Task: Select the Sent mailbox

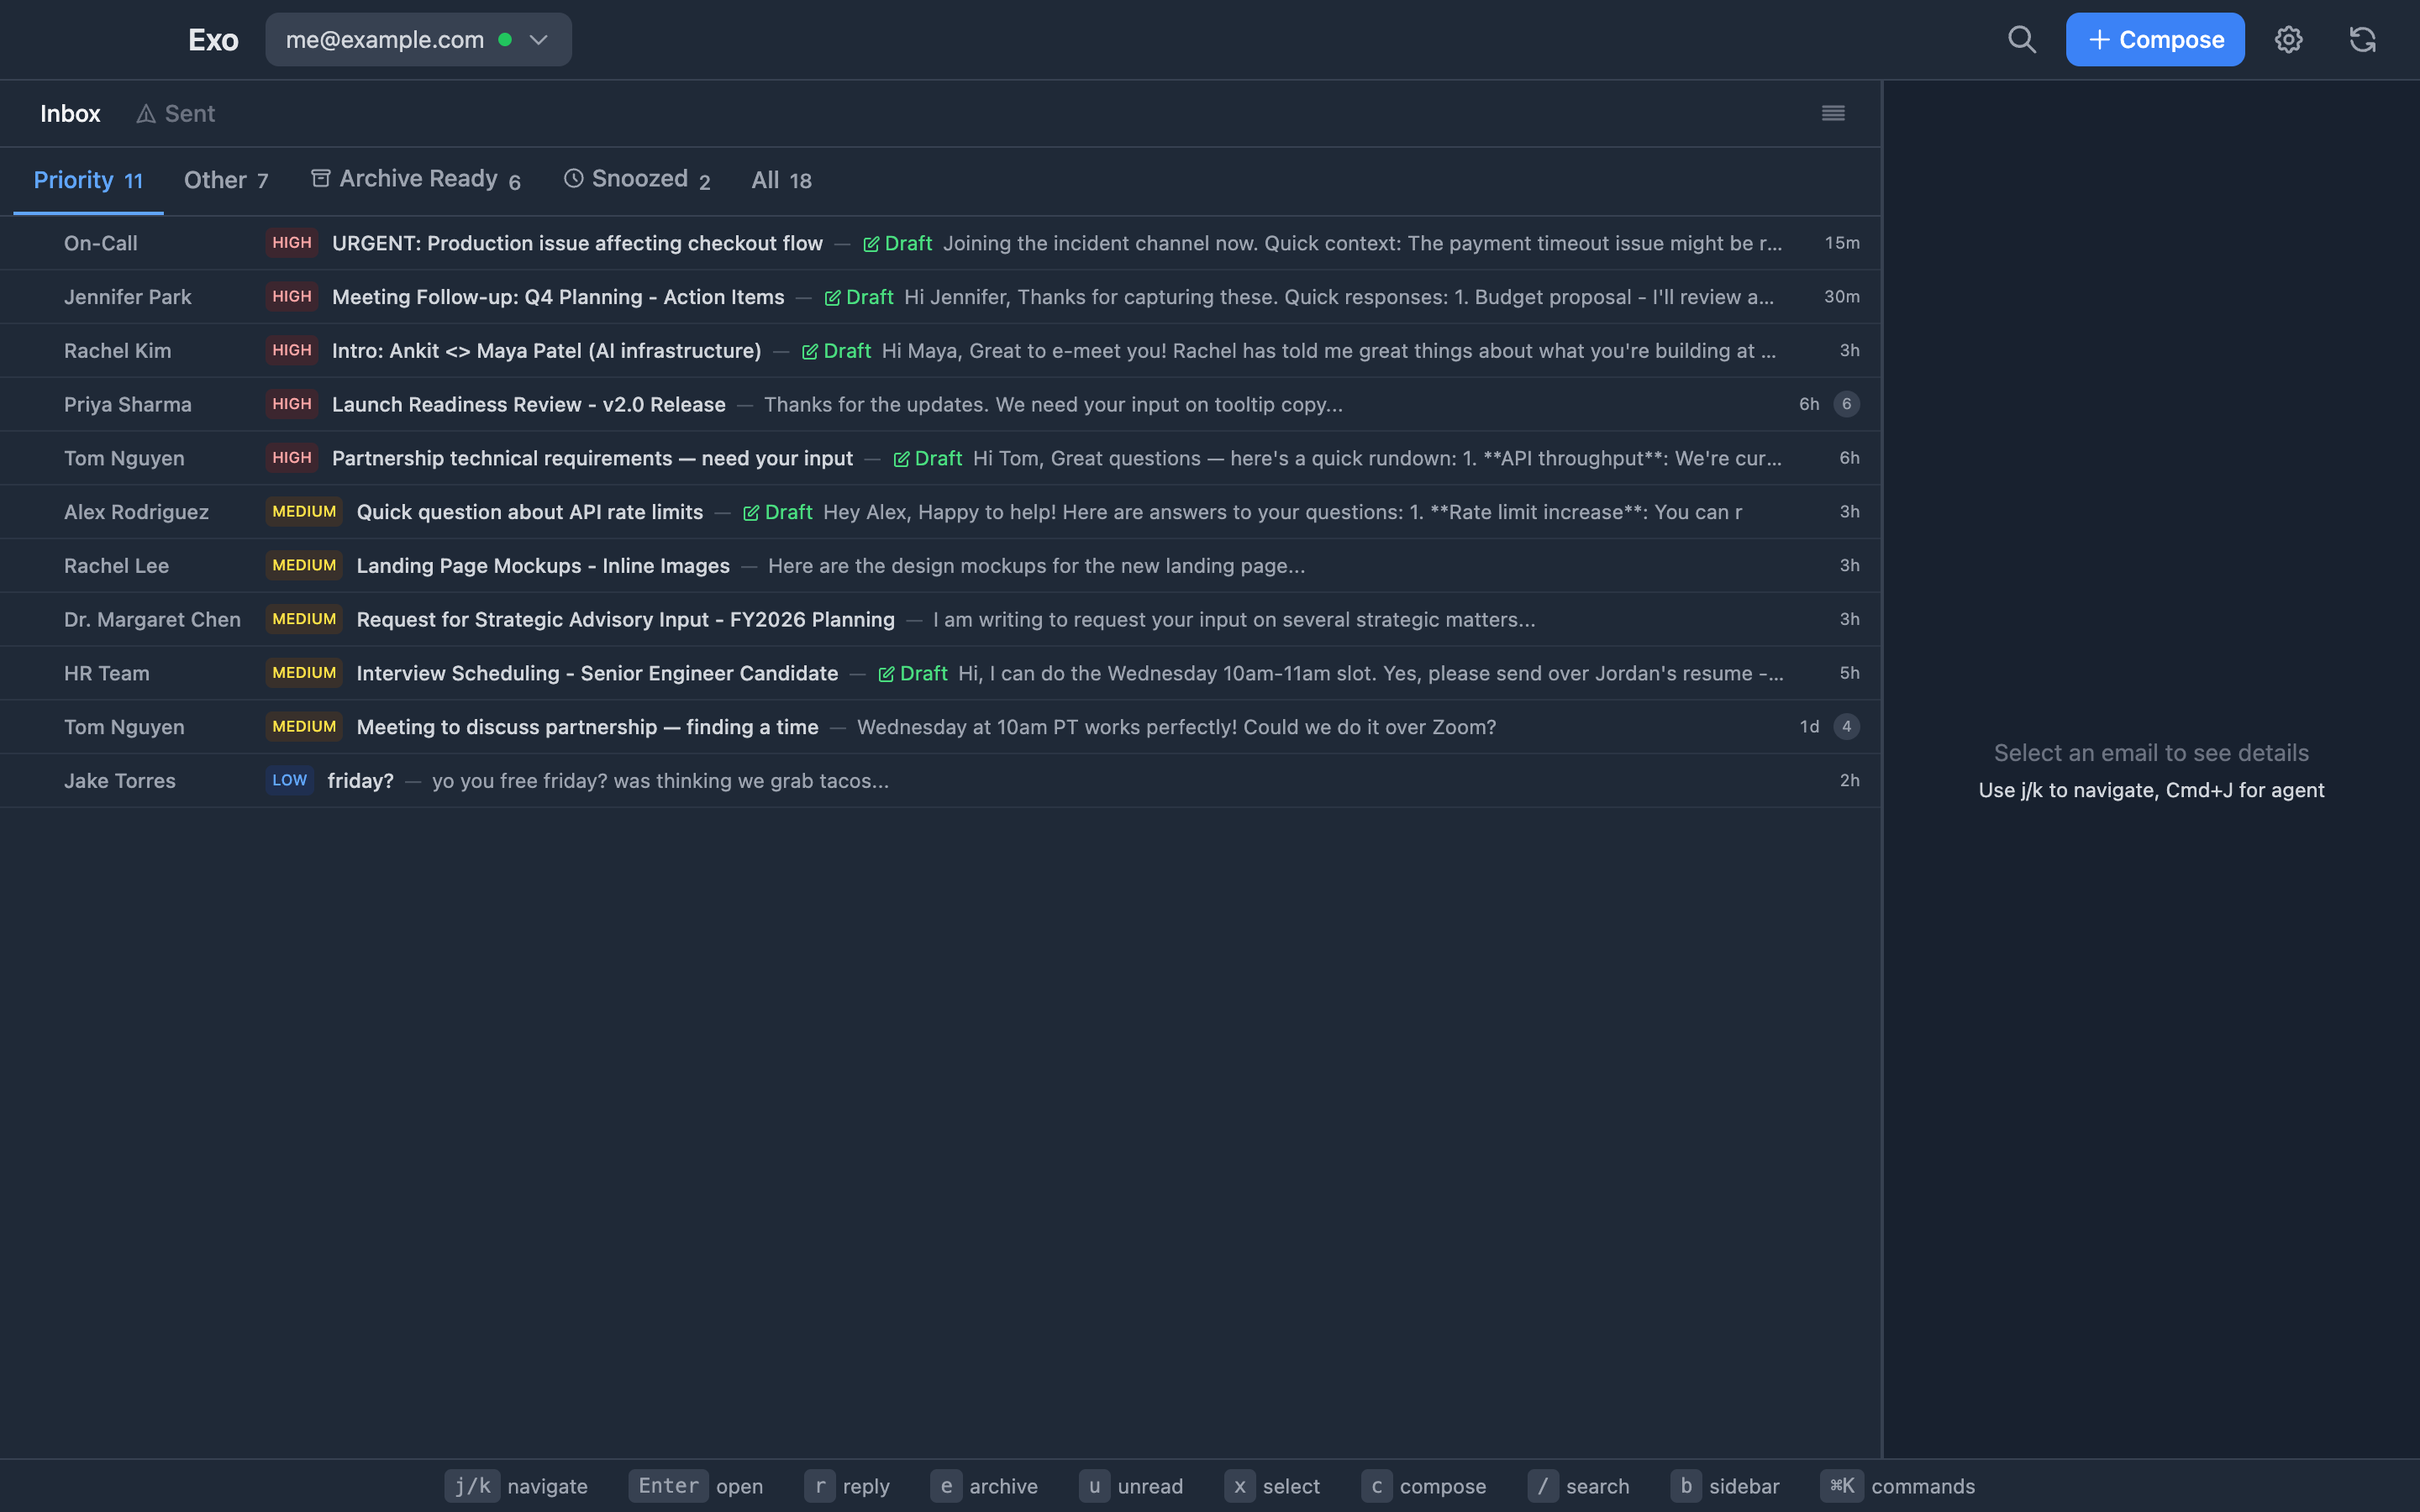Action: pos(189,113)
